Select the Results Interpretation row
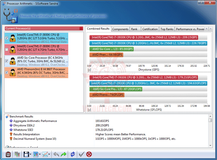 [x=107, y=134]
